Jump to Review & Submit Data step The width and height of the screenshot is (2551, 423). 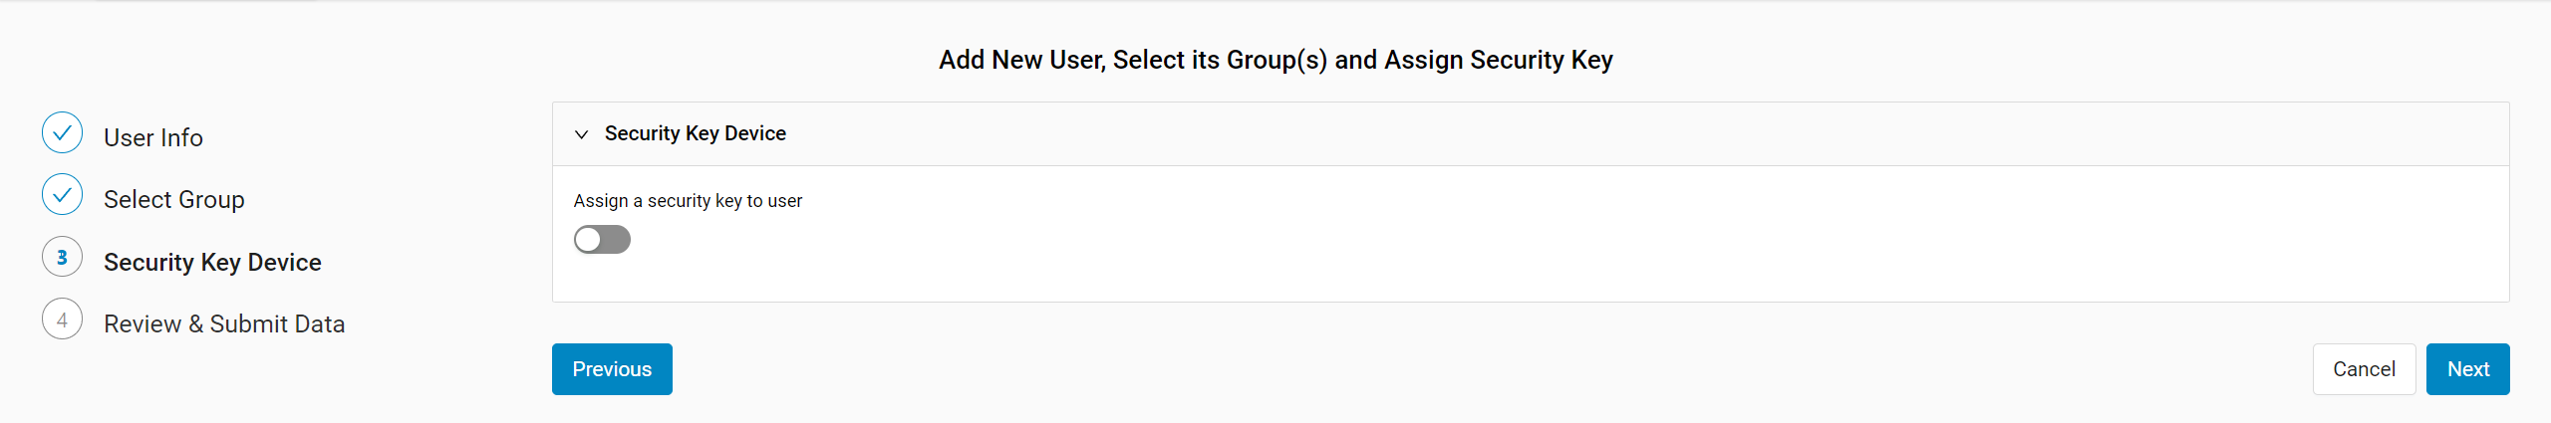tap(224, 323)
